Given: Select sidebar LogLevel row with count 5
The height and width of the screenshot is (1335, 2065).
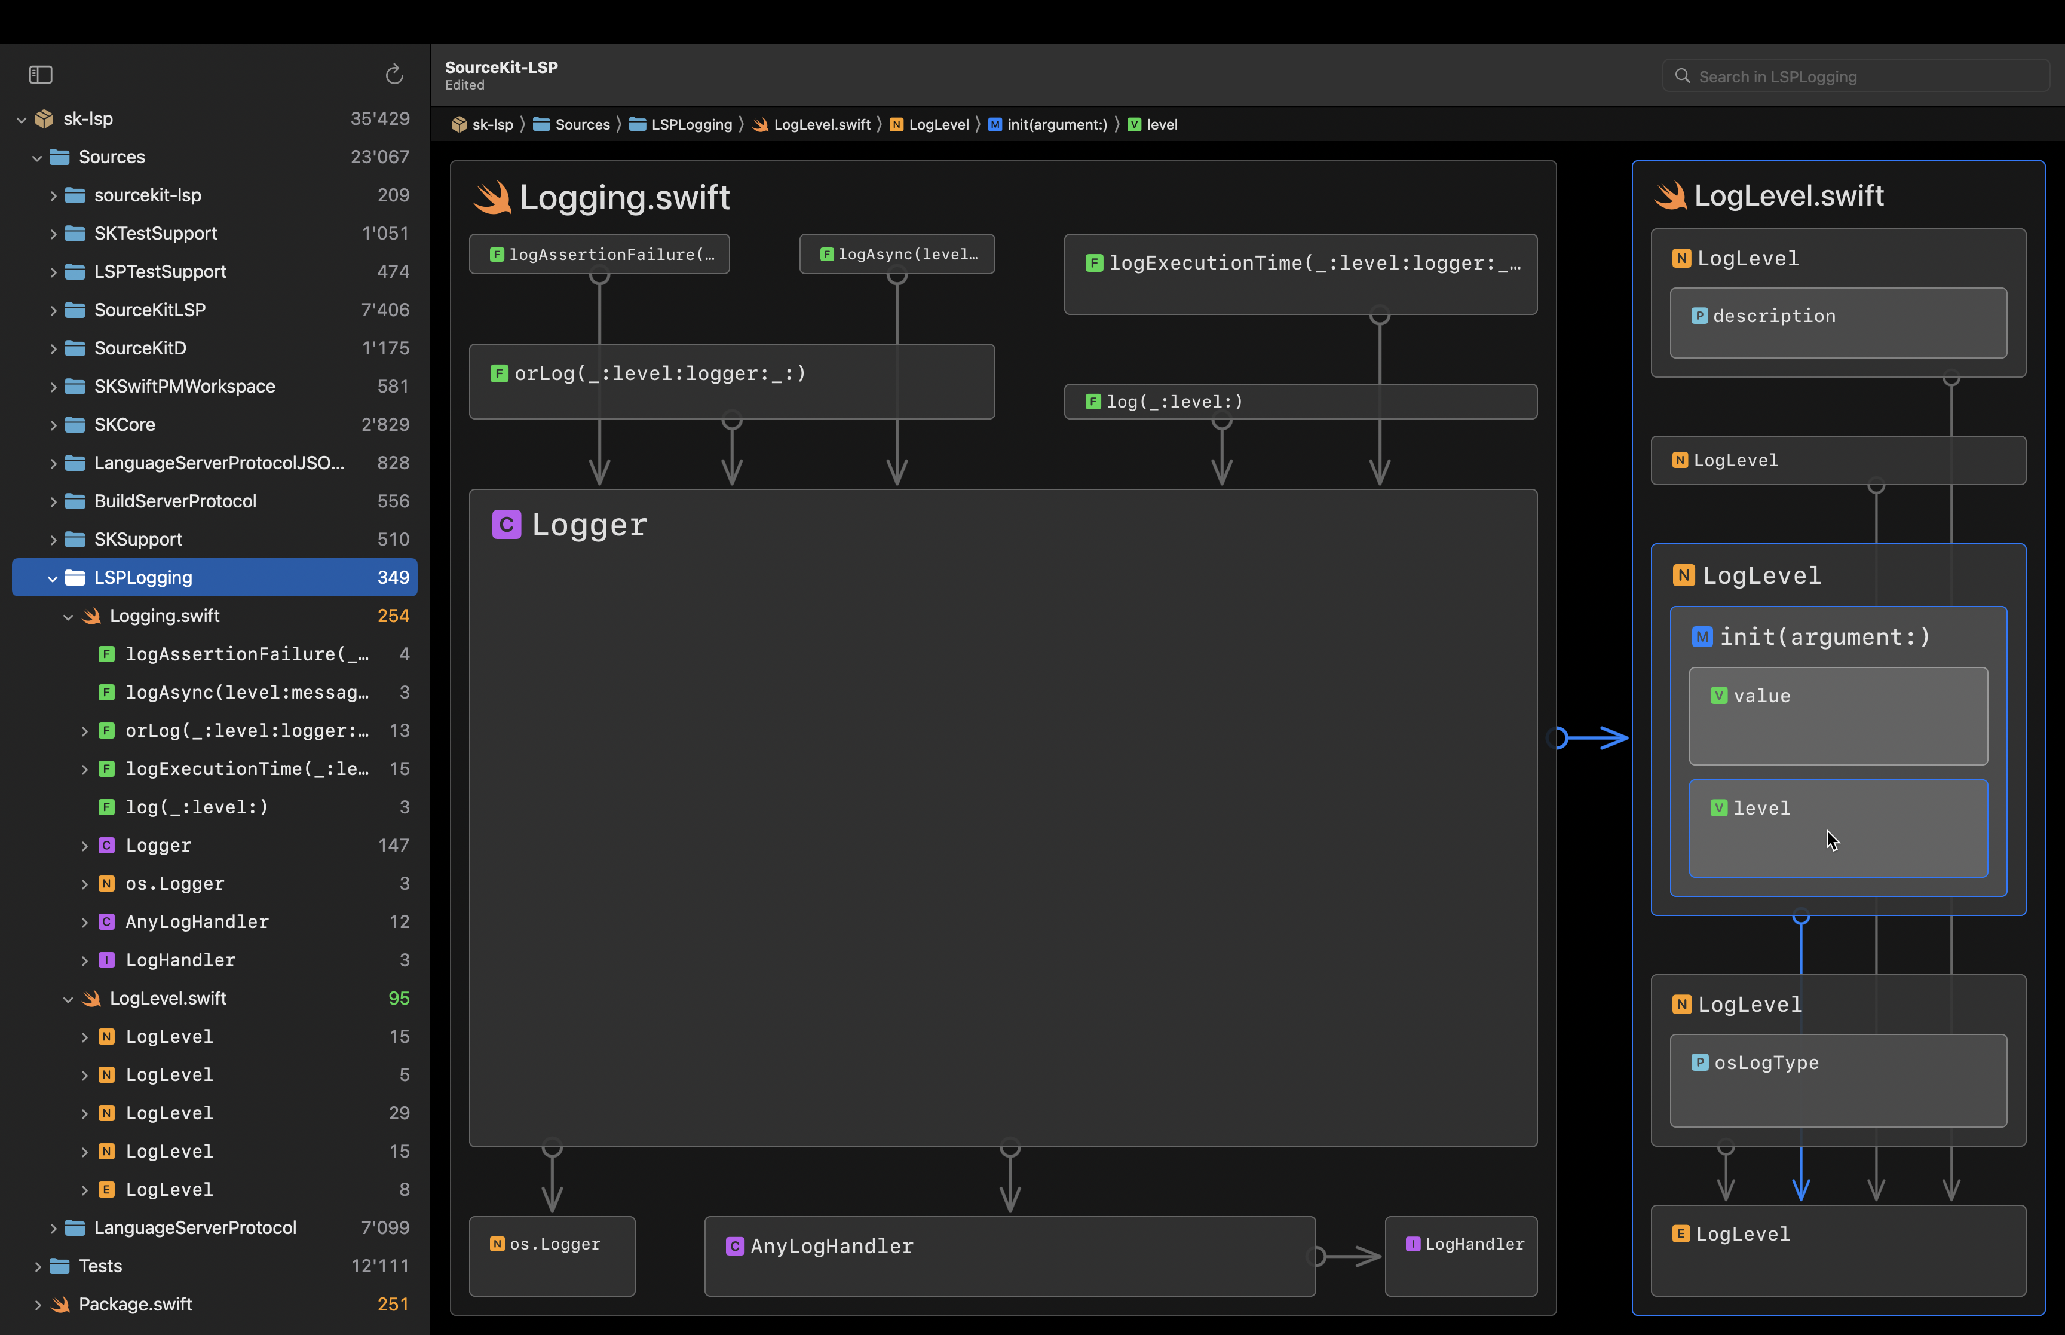Looking at the screenshot, I should tap(215, 1075).
